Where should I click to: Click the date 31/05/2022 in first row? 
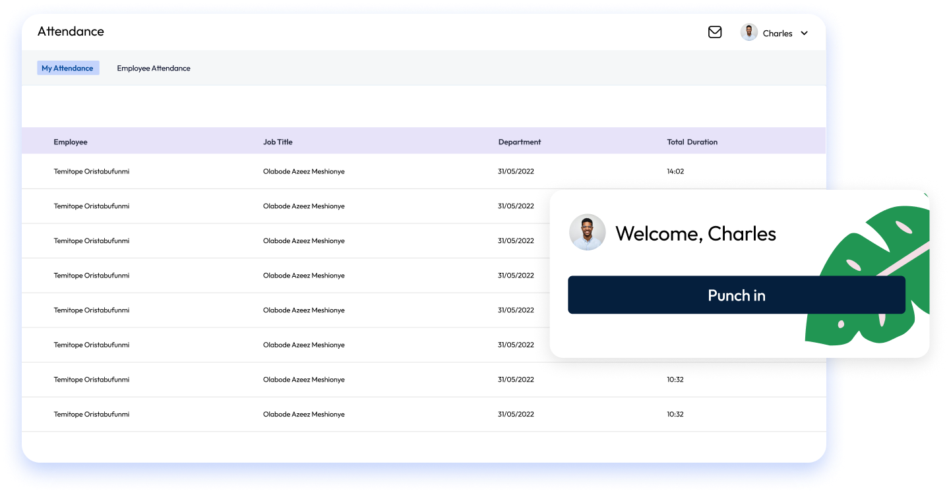516,171
